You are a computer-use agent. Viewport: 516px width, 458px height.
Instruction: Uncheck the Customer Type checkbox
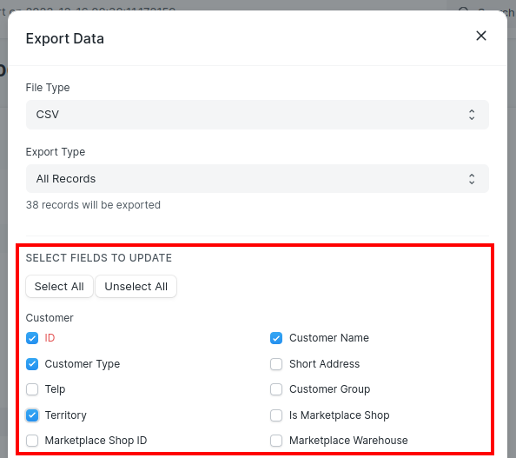point(32,364)
